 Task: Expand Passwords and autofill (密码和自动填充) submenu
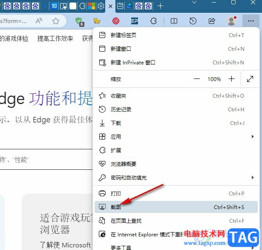pyautogui.click(x=176, y=177)
